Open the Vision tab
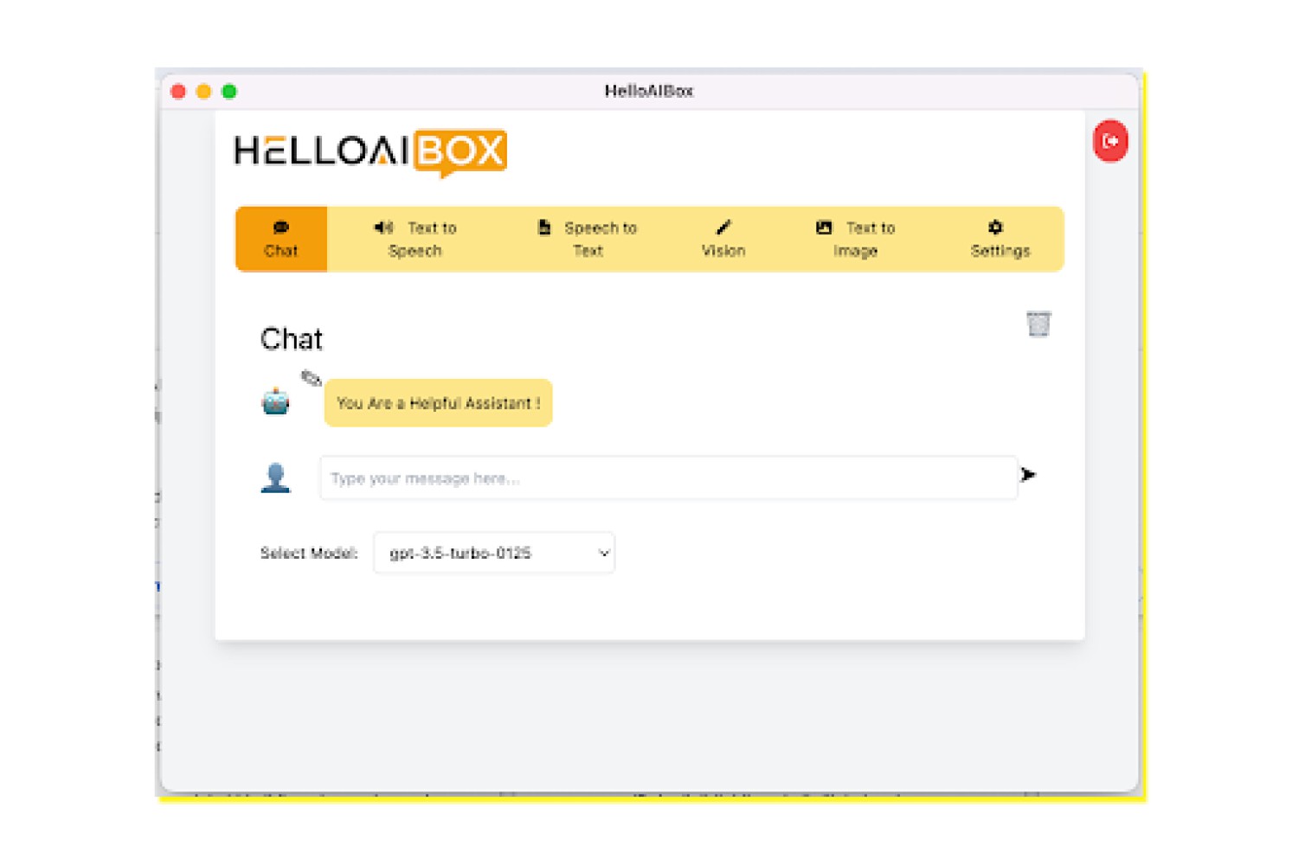The image size is (1298, 865). tap(723, 239)
